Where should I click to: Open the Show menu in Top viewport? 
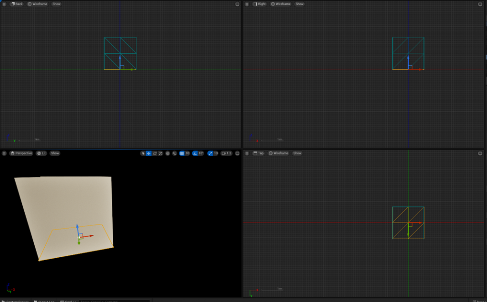pos(297,153)
